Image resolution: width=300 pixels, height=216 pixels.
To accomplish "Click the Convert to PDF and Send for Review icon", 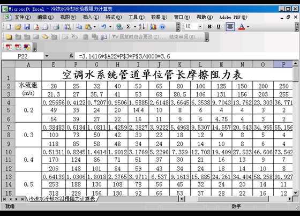I will (x=27, y=47).
